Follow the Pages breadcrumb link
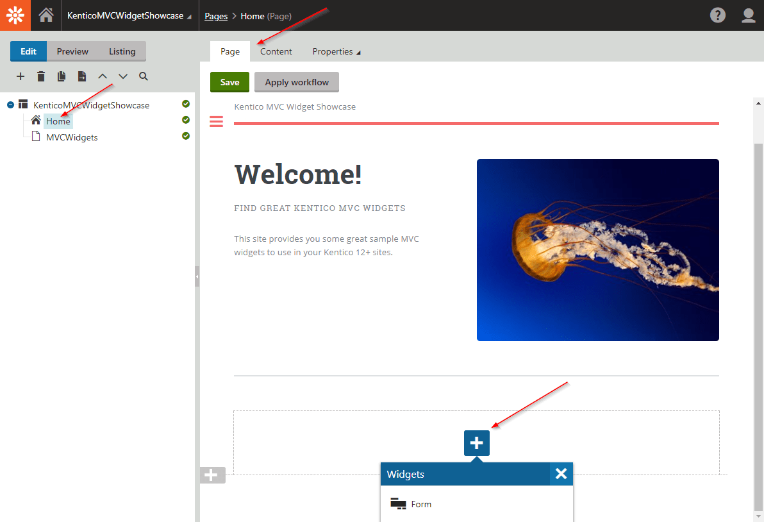The width and height of the screenshot is (764, 522). click(x=216, y=16)
